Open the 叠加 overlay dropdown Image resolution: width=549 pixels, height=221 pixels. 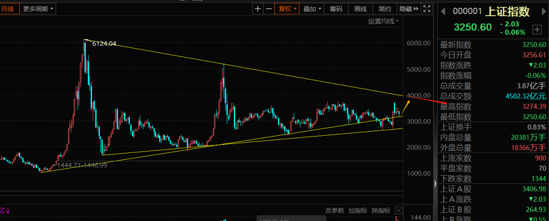point(312,9)
